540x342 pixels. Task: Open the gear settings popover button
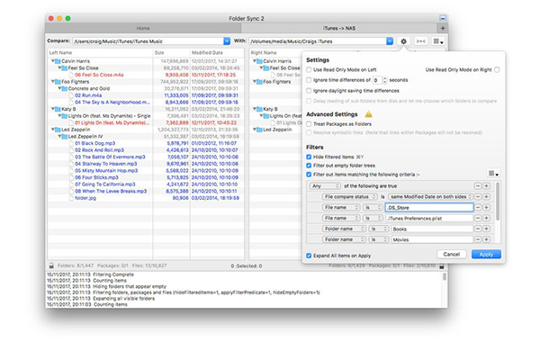(403, 41)
